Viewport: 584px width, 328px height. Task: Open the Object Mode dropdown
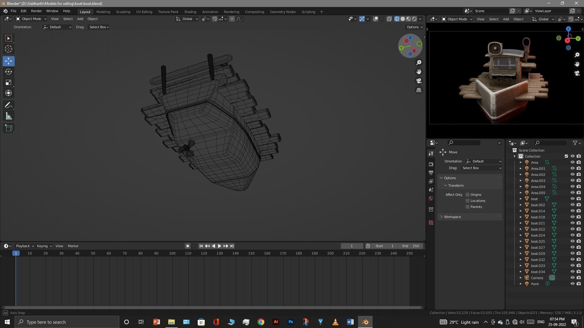31,19
